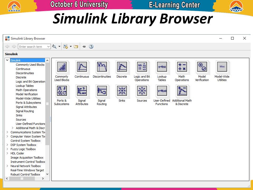
Task: Select Robust Control Toolbox in tree
Action: point(25,174)
